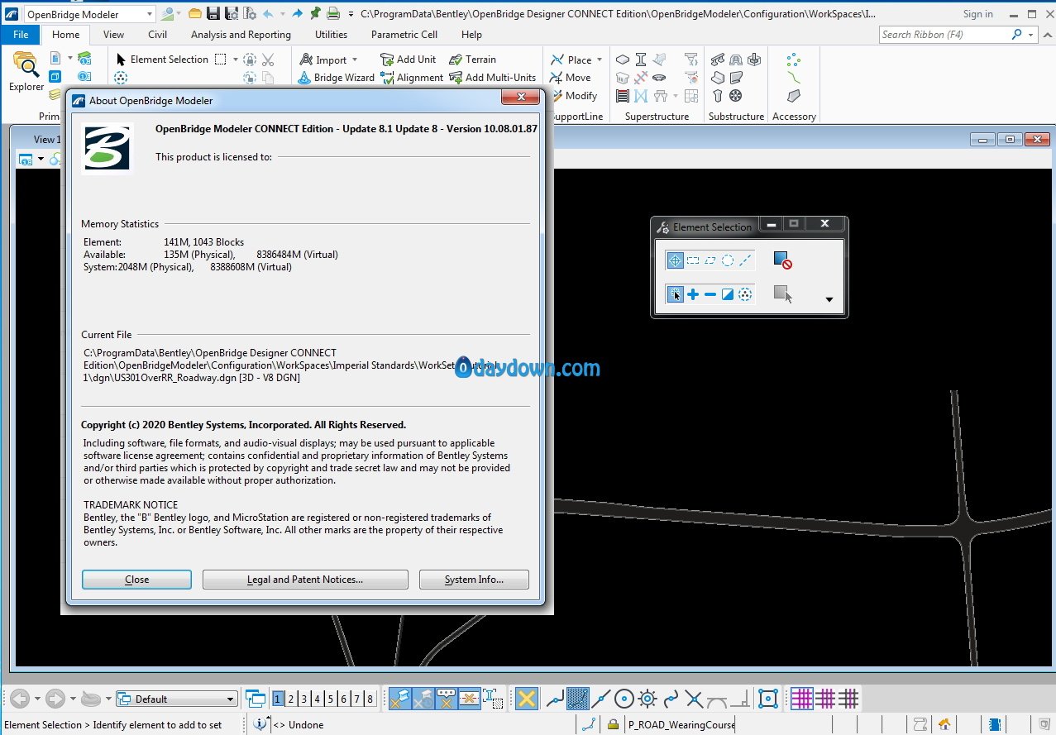Select the Terrain tool

[x=472, y=60]
